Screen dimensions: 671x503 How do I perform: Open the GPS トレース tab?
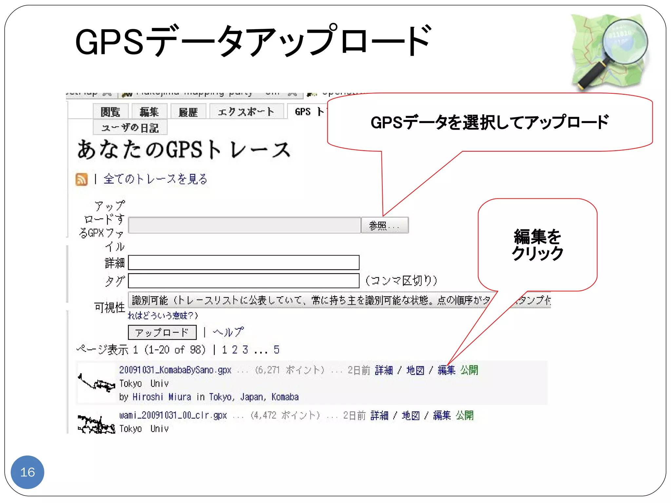pos(309,112)
